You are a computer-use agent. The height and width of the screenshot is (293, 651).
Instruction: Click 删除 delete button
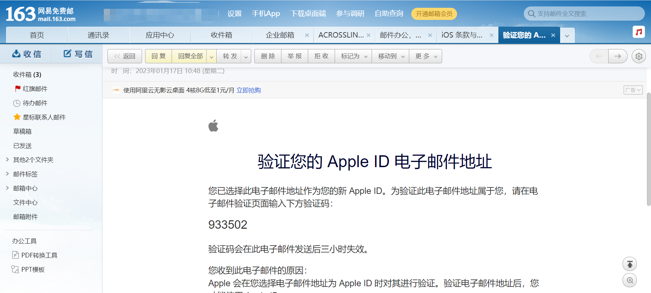tap(268, 56)
